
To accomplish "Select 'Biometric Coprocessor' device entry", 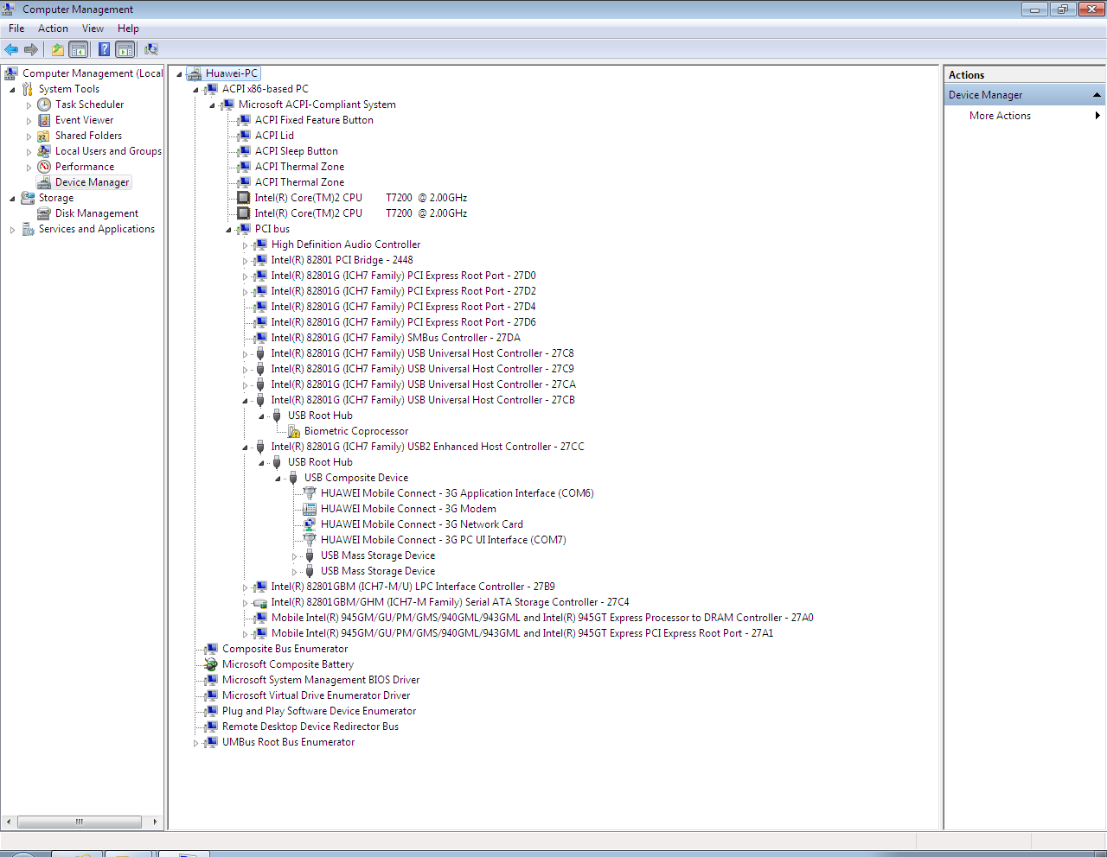I will tap(356, 431).
